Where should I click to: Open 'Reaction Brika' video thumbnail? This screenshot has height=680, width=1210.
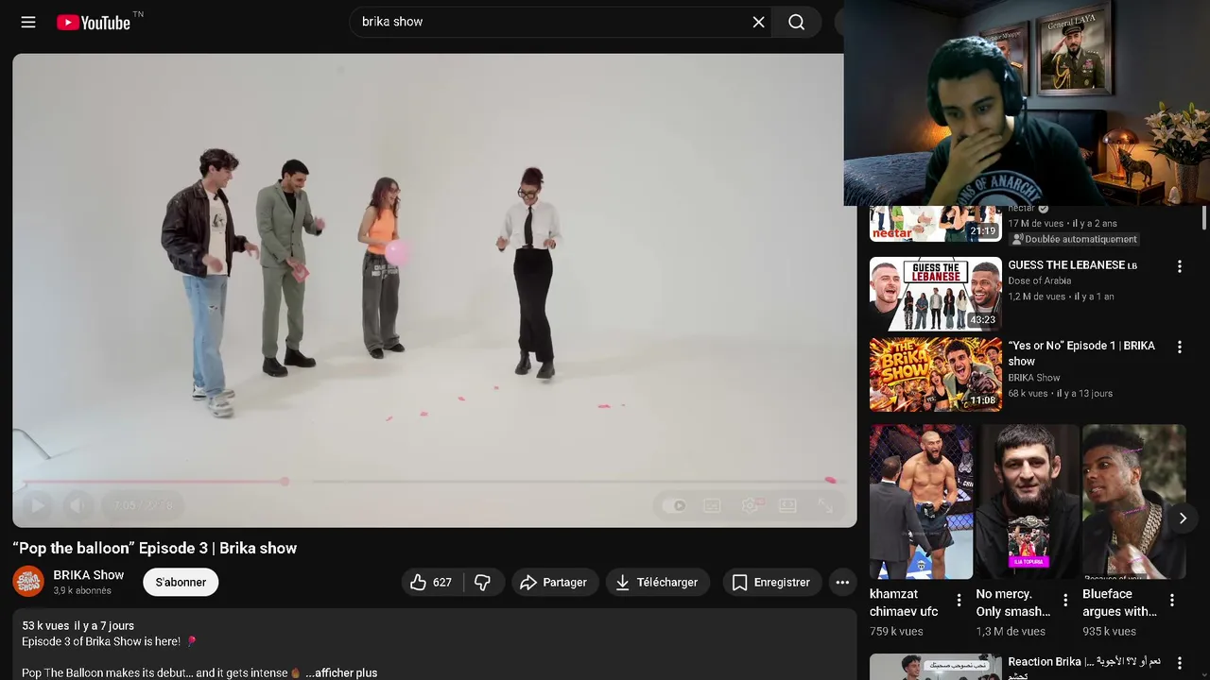pos(936,667)
